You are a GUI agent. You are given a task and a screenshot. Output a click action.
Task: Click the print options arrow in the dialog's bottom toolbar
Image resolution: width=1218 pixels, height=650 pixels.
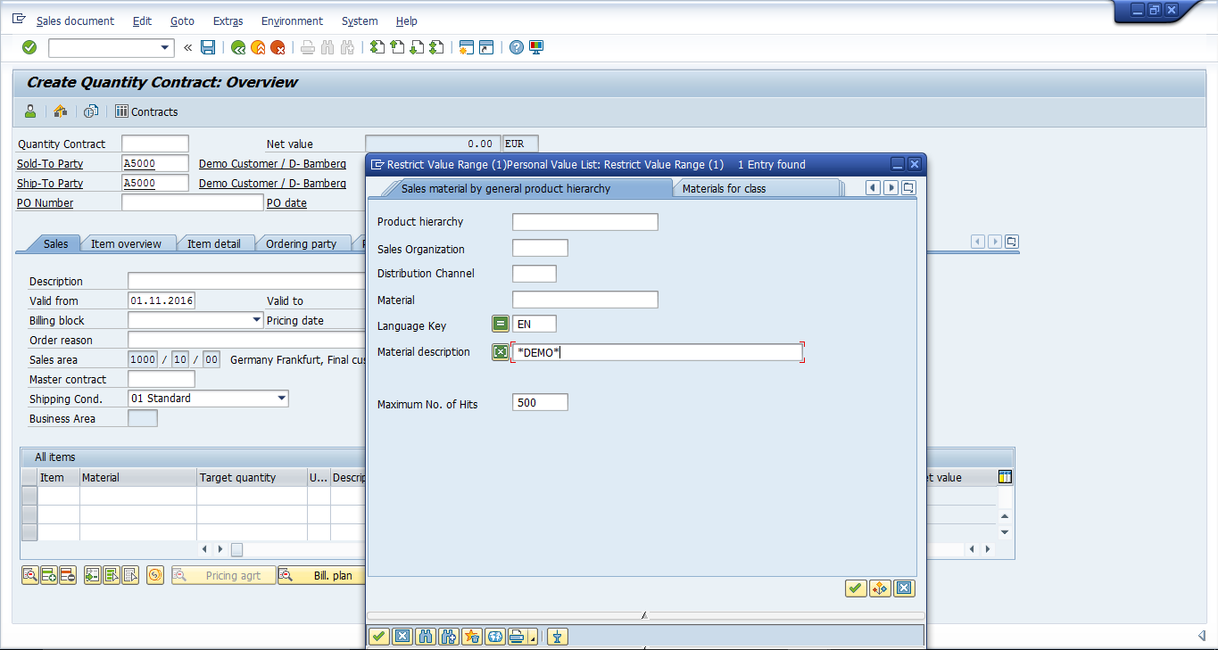click(x=533, y=638)
